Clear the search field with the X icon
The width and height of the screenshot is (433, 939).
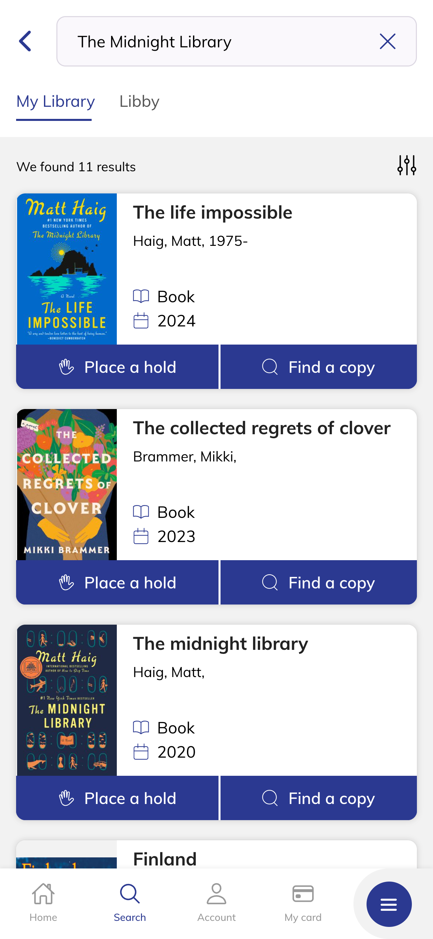click(387, 41)
